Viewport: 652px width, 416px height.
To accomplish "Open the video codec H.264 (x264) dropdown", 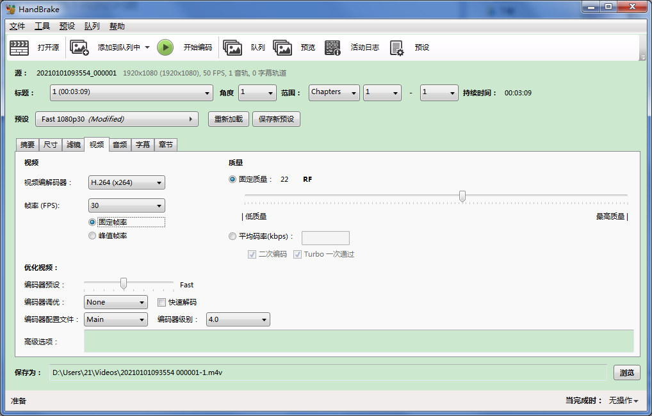I will 127,182.
